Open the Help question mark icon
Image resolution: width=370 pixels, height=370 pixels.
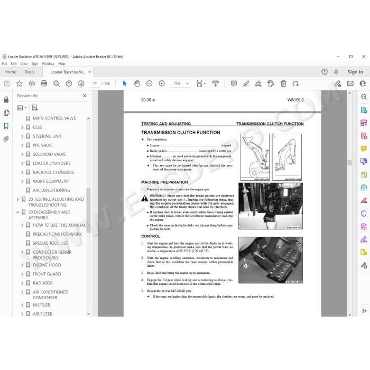pyautogui.click(x=325, y=72)
